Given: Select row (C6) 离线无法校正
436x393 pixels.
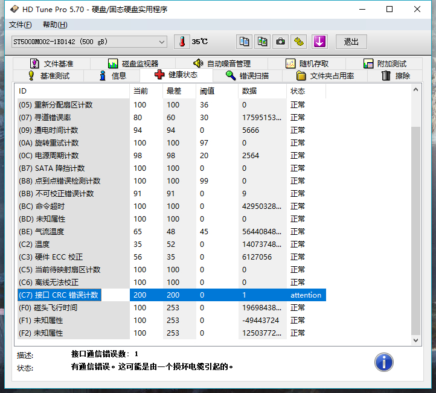Looking at the screenshot, I should pos(172,283).
